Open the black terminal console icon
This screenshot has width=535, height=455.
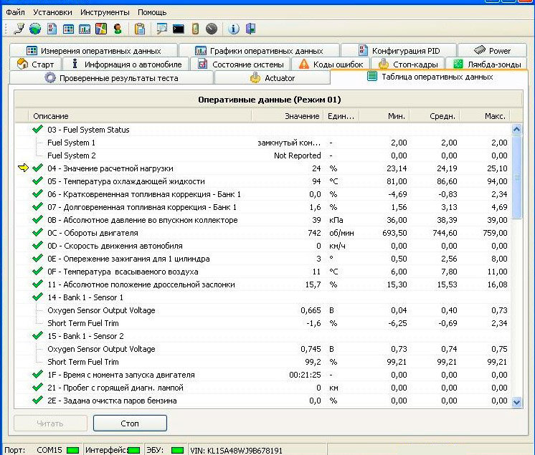coord(179,29)
